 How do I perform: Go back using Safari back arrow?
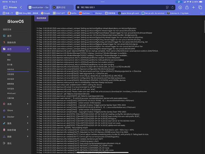point(21,7)
